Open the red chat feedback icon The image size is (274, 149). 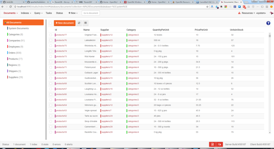pos(219,144)
